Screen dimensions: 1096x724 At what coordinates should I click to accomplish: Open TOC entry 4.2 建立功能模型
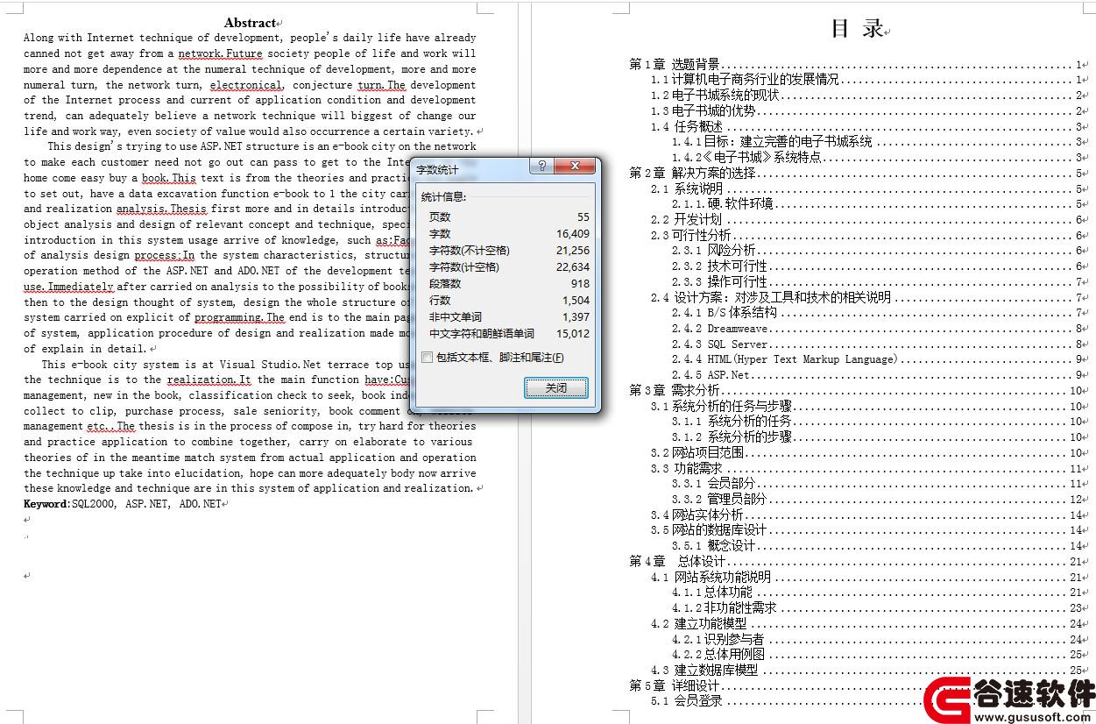(868, 624)
